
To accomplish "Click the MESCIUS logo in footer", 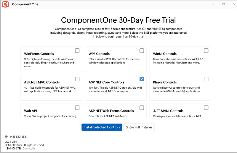I will 16,137.
